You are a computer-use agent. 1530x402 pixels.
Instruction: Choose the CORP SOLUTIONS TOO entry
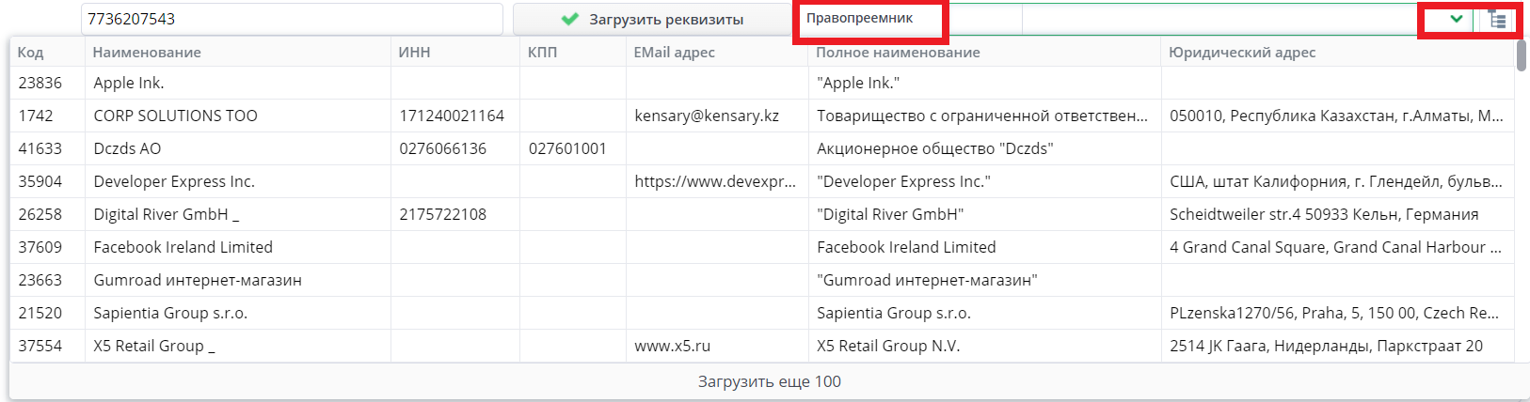pyautogui.click(x=175, y=116)
